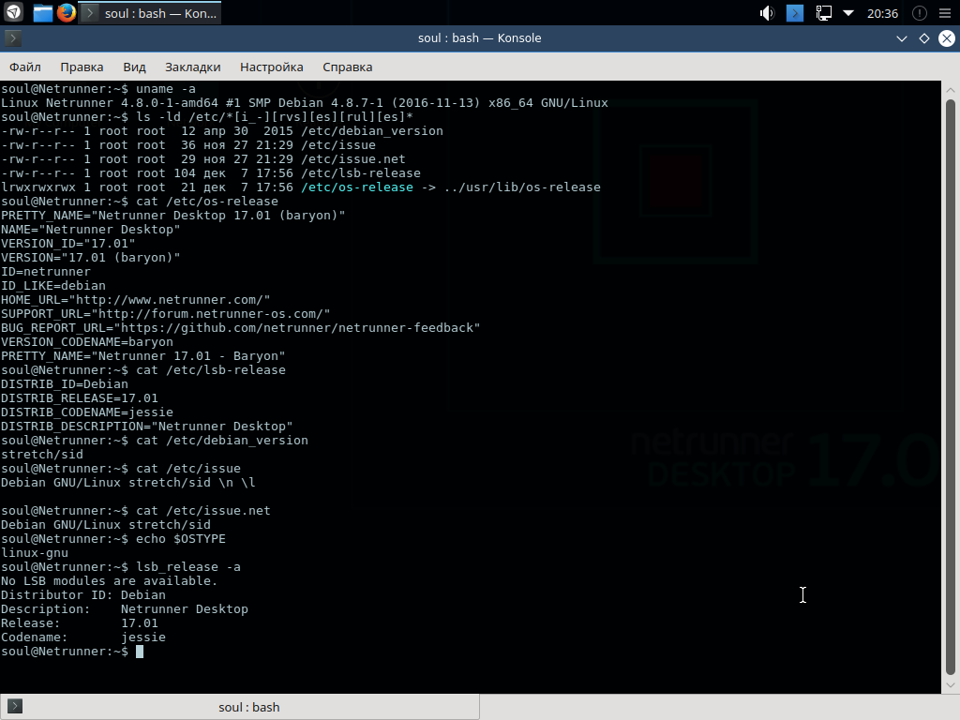960x720 pixels.
Task: Open the Вид menu
Action: [x=134, y=67]
